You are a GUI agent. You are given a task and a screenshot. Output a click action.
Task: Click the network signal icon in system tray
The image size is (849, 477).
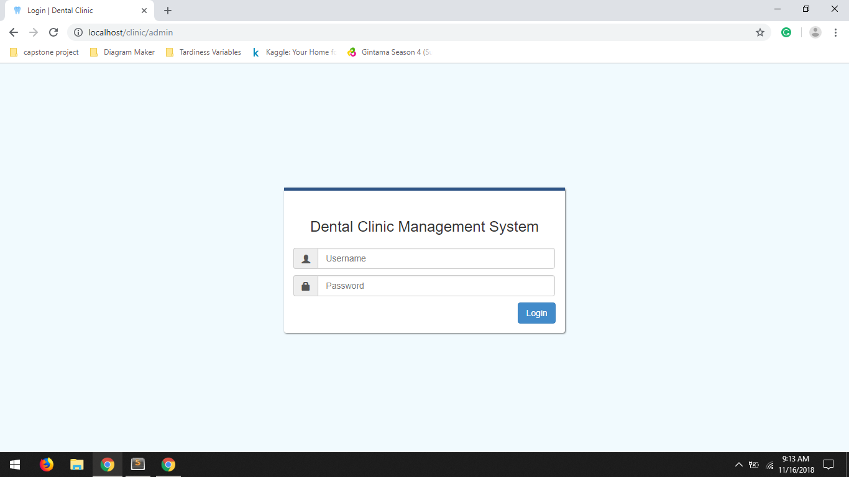coord(769,464)
